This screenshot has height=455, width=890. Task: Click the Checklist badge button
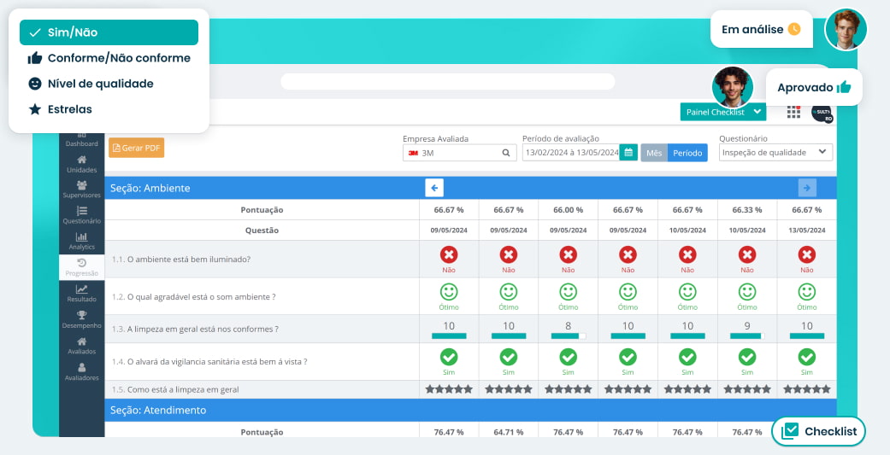click(818, 431)
